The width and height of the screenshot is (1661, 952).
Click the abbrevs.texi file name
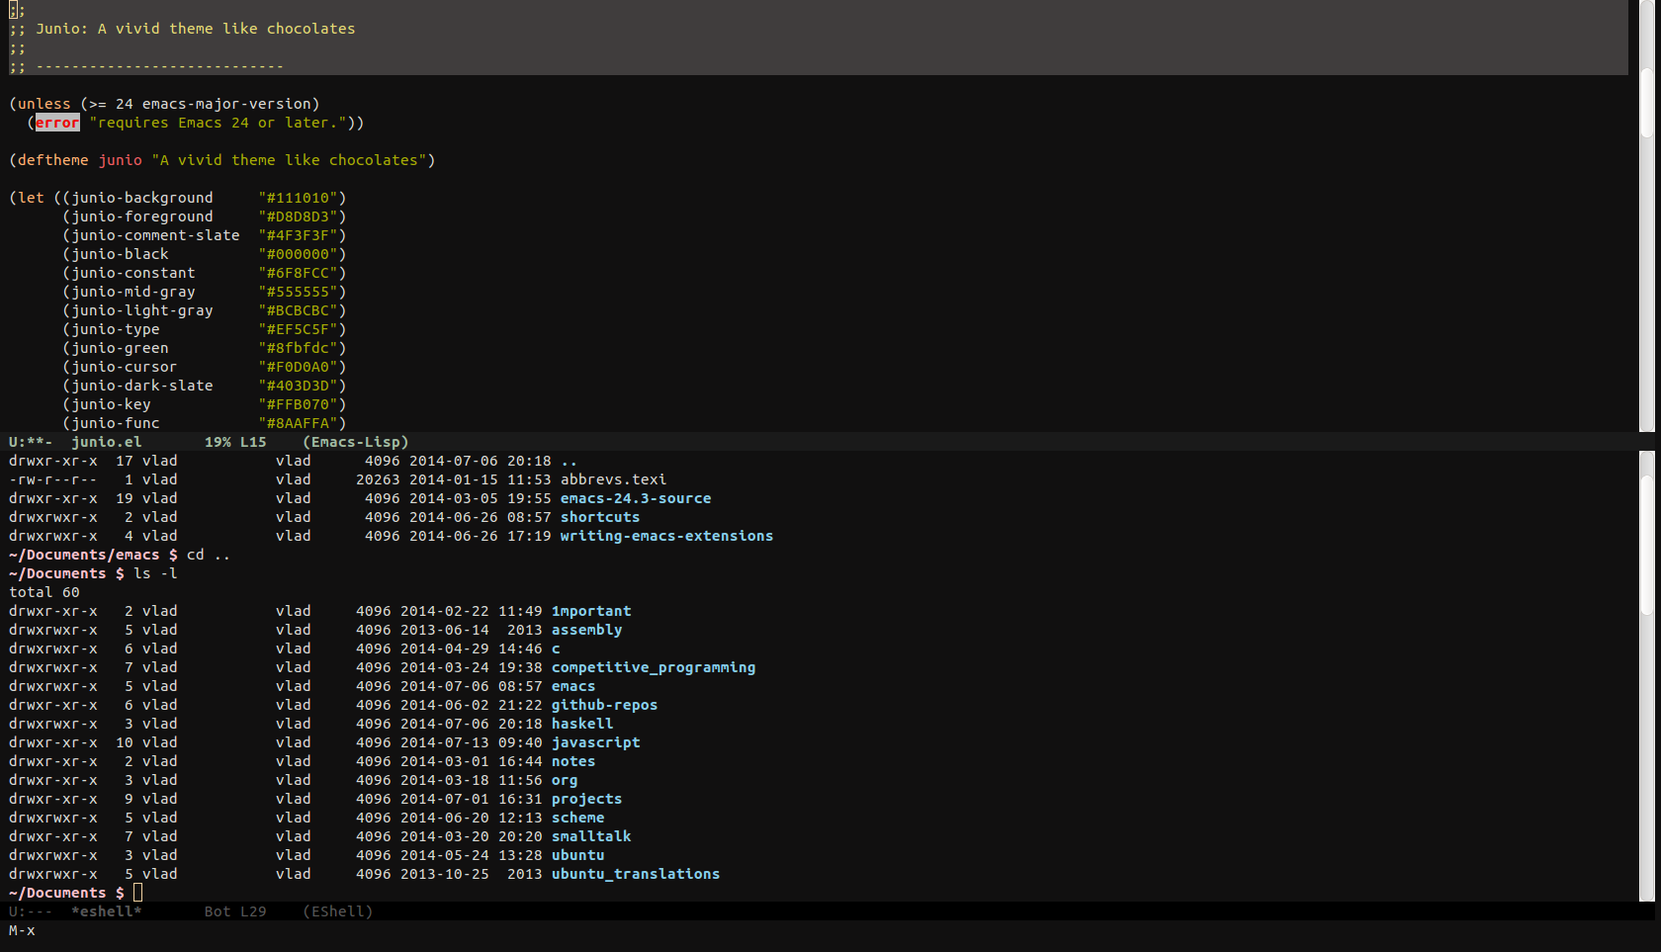tap(613, 479)
